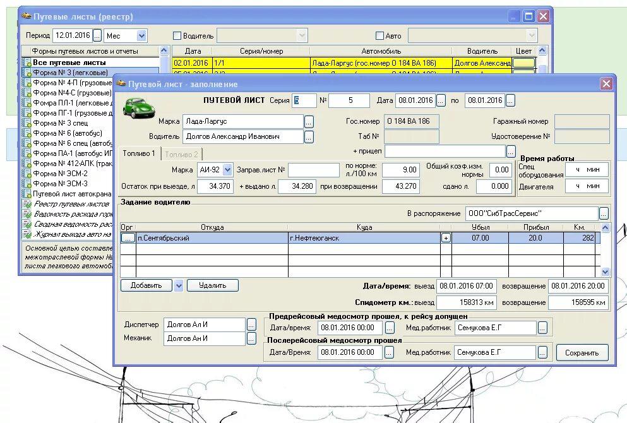The image size is (627, 423).
Task: Open the vehicle Марка lookup ellipsis button
Action: click(x=309, y=122)
